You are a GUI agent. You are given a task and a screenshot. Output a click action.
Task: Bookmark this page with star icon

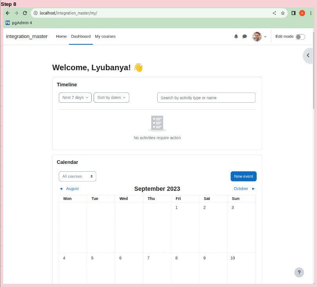click(283, 13)
